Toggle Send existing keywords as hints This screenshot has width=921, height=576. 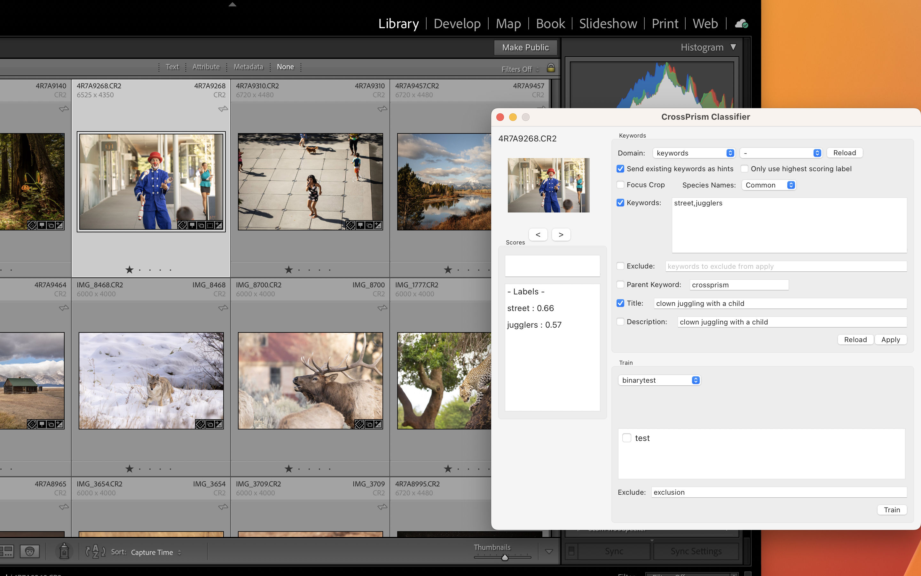pyautogui.click(x=620, y=169)
